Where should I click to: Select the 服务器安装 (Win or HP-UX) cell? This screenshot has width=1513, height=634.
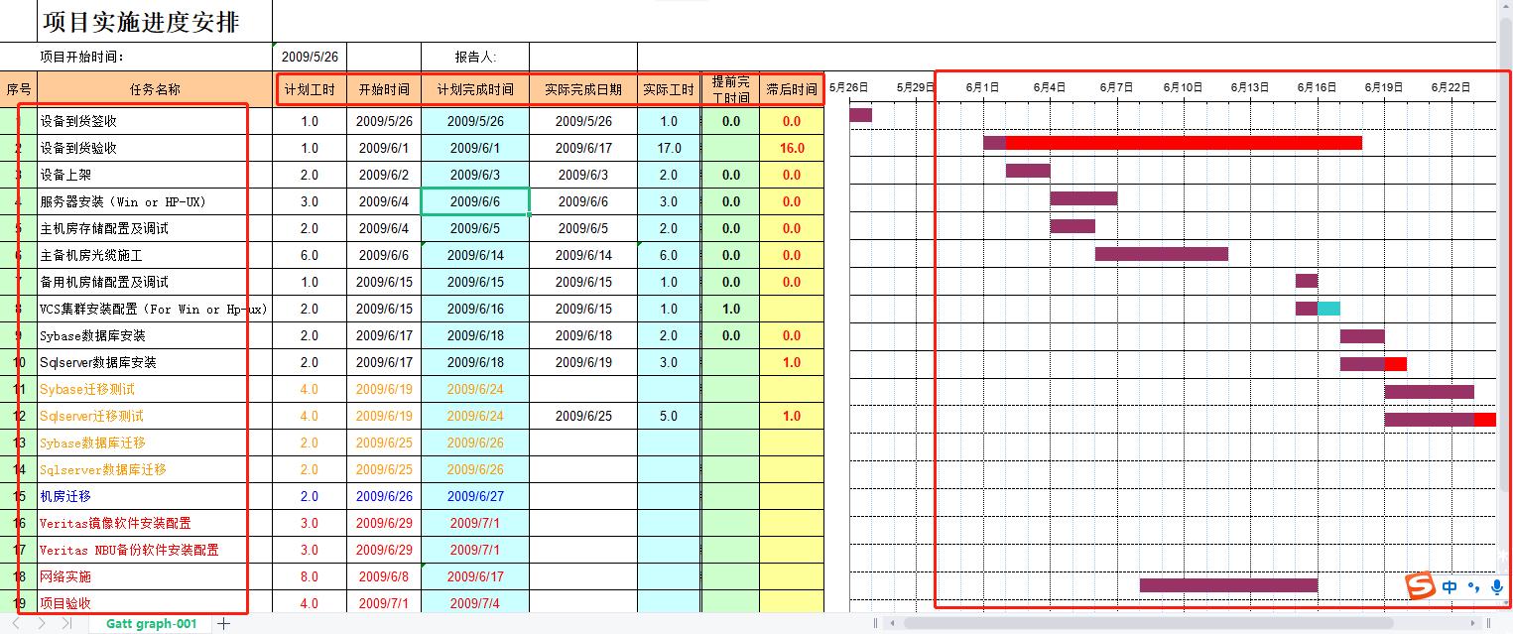[x=155, y=201]
